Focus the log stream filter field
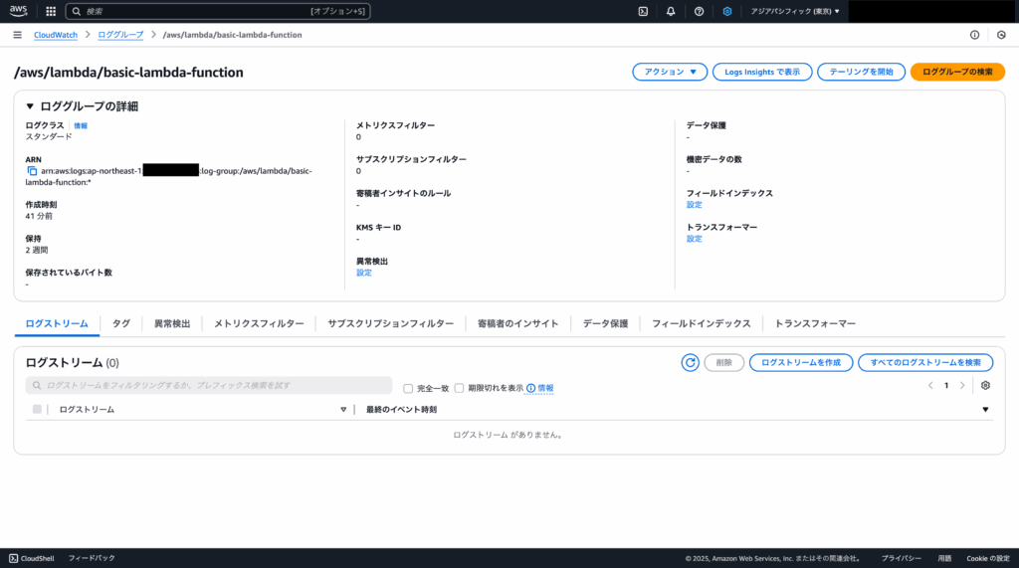 coord(209,385)
